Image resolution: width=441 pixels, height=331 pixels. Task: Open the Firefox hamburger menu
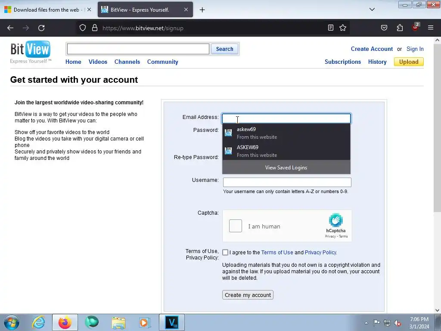pyautogui.click(x=431, y=28)
